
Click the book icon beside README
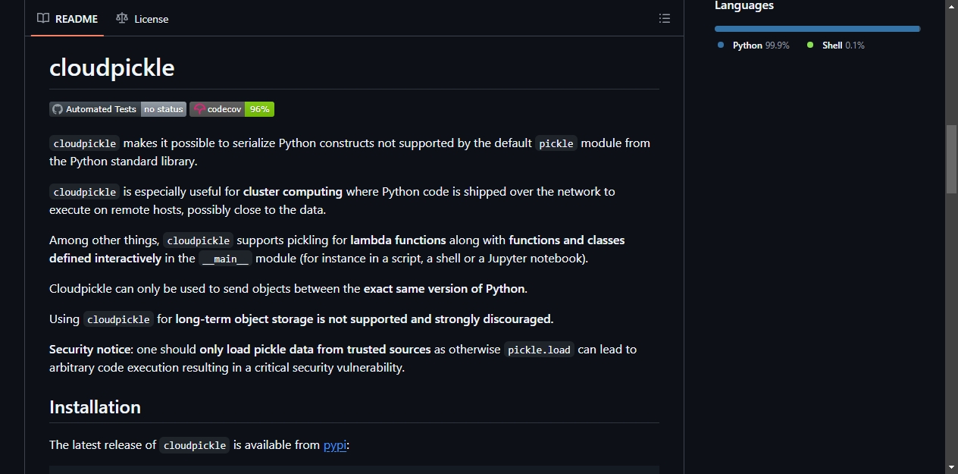(43, 18)
